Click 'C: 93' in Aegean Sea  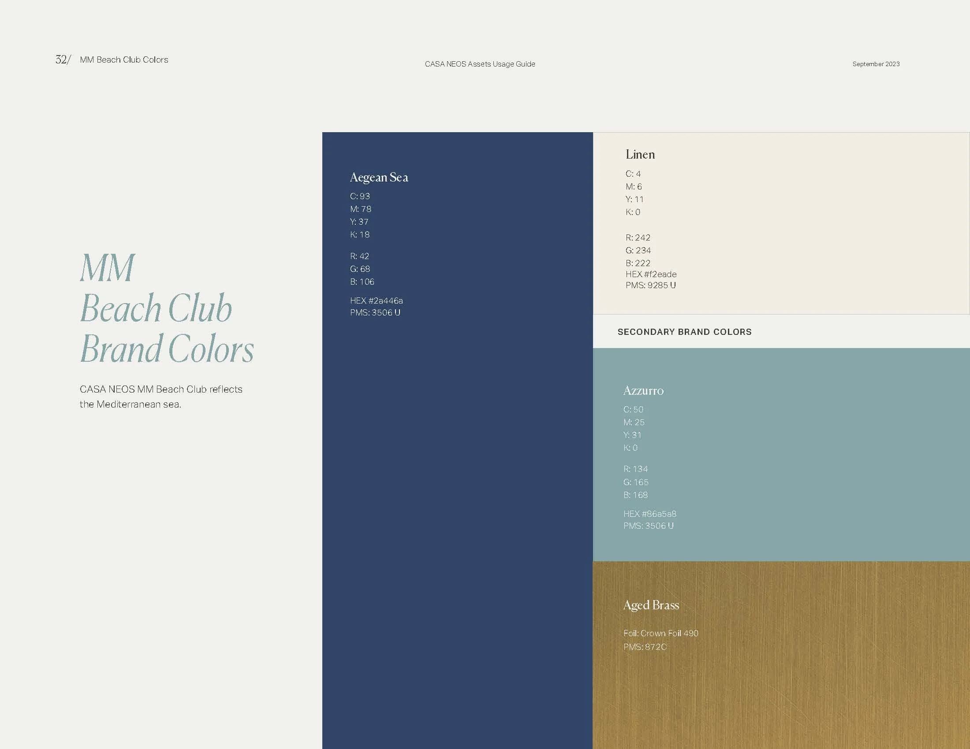click(x=360, y=196)
